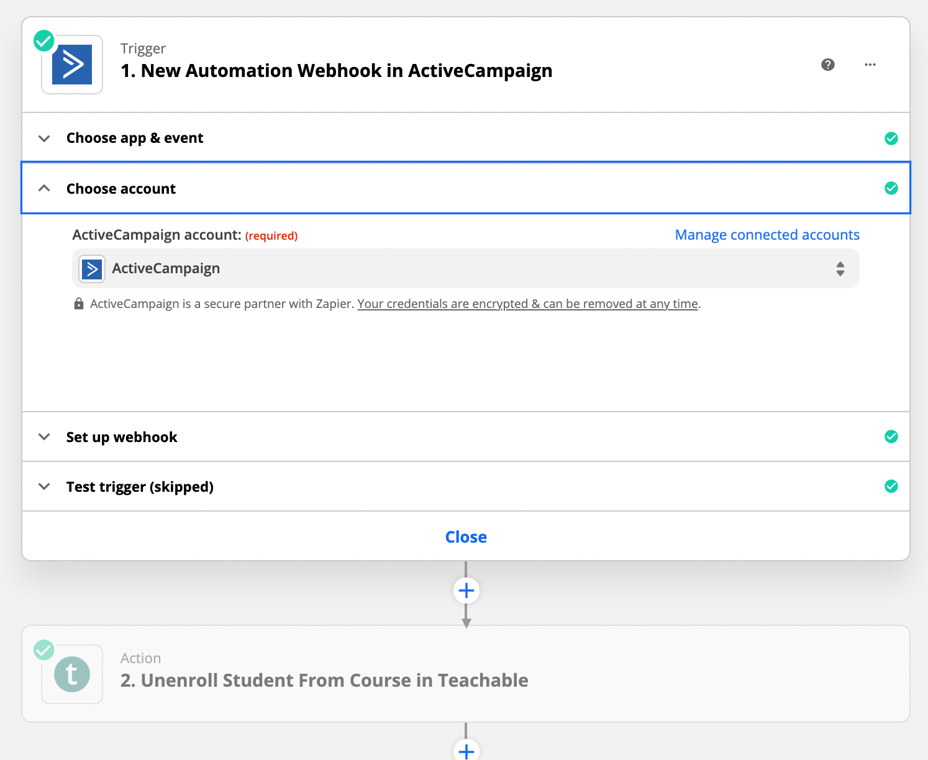Click the Set up webhook heading text
Screen dimensions: 928x760
(x=122, y=437)
